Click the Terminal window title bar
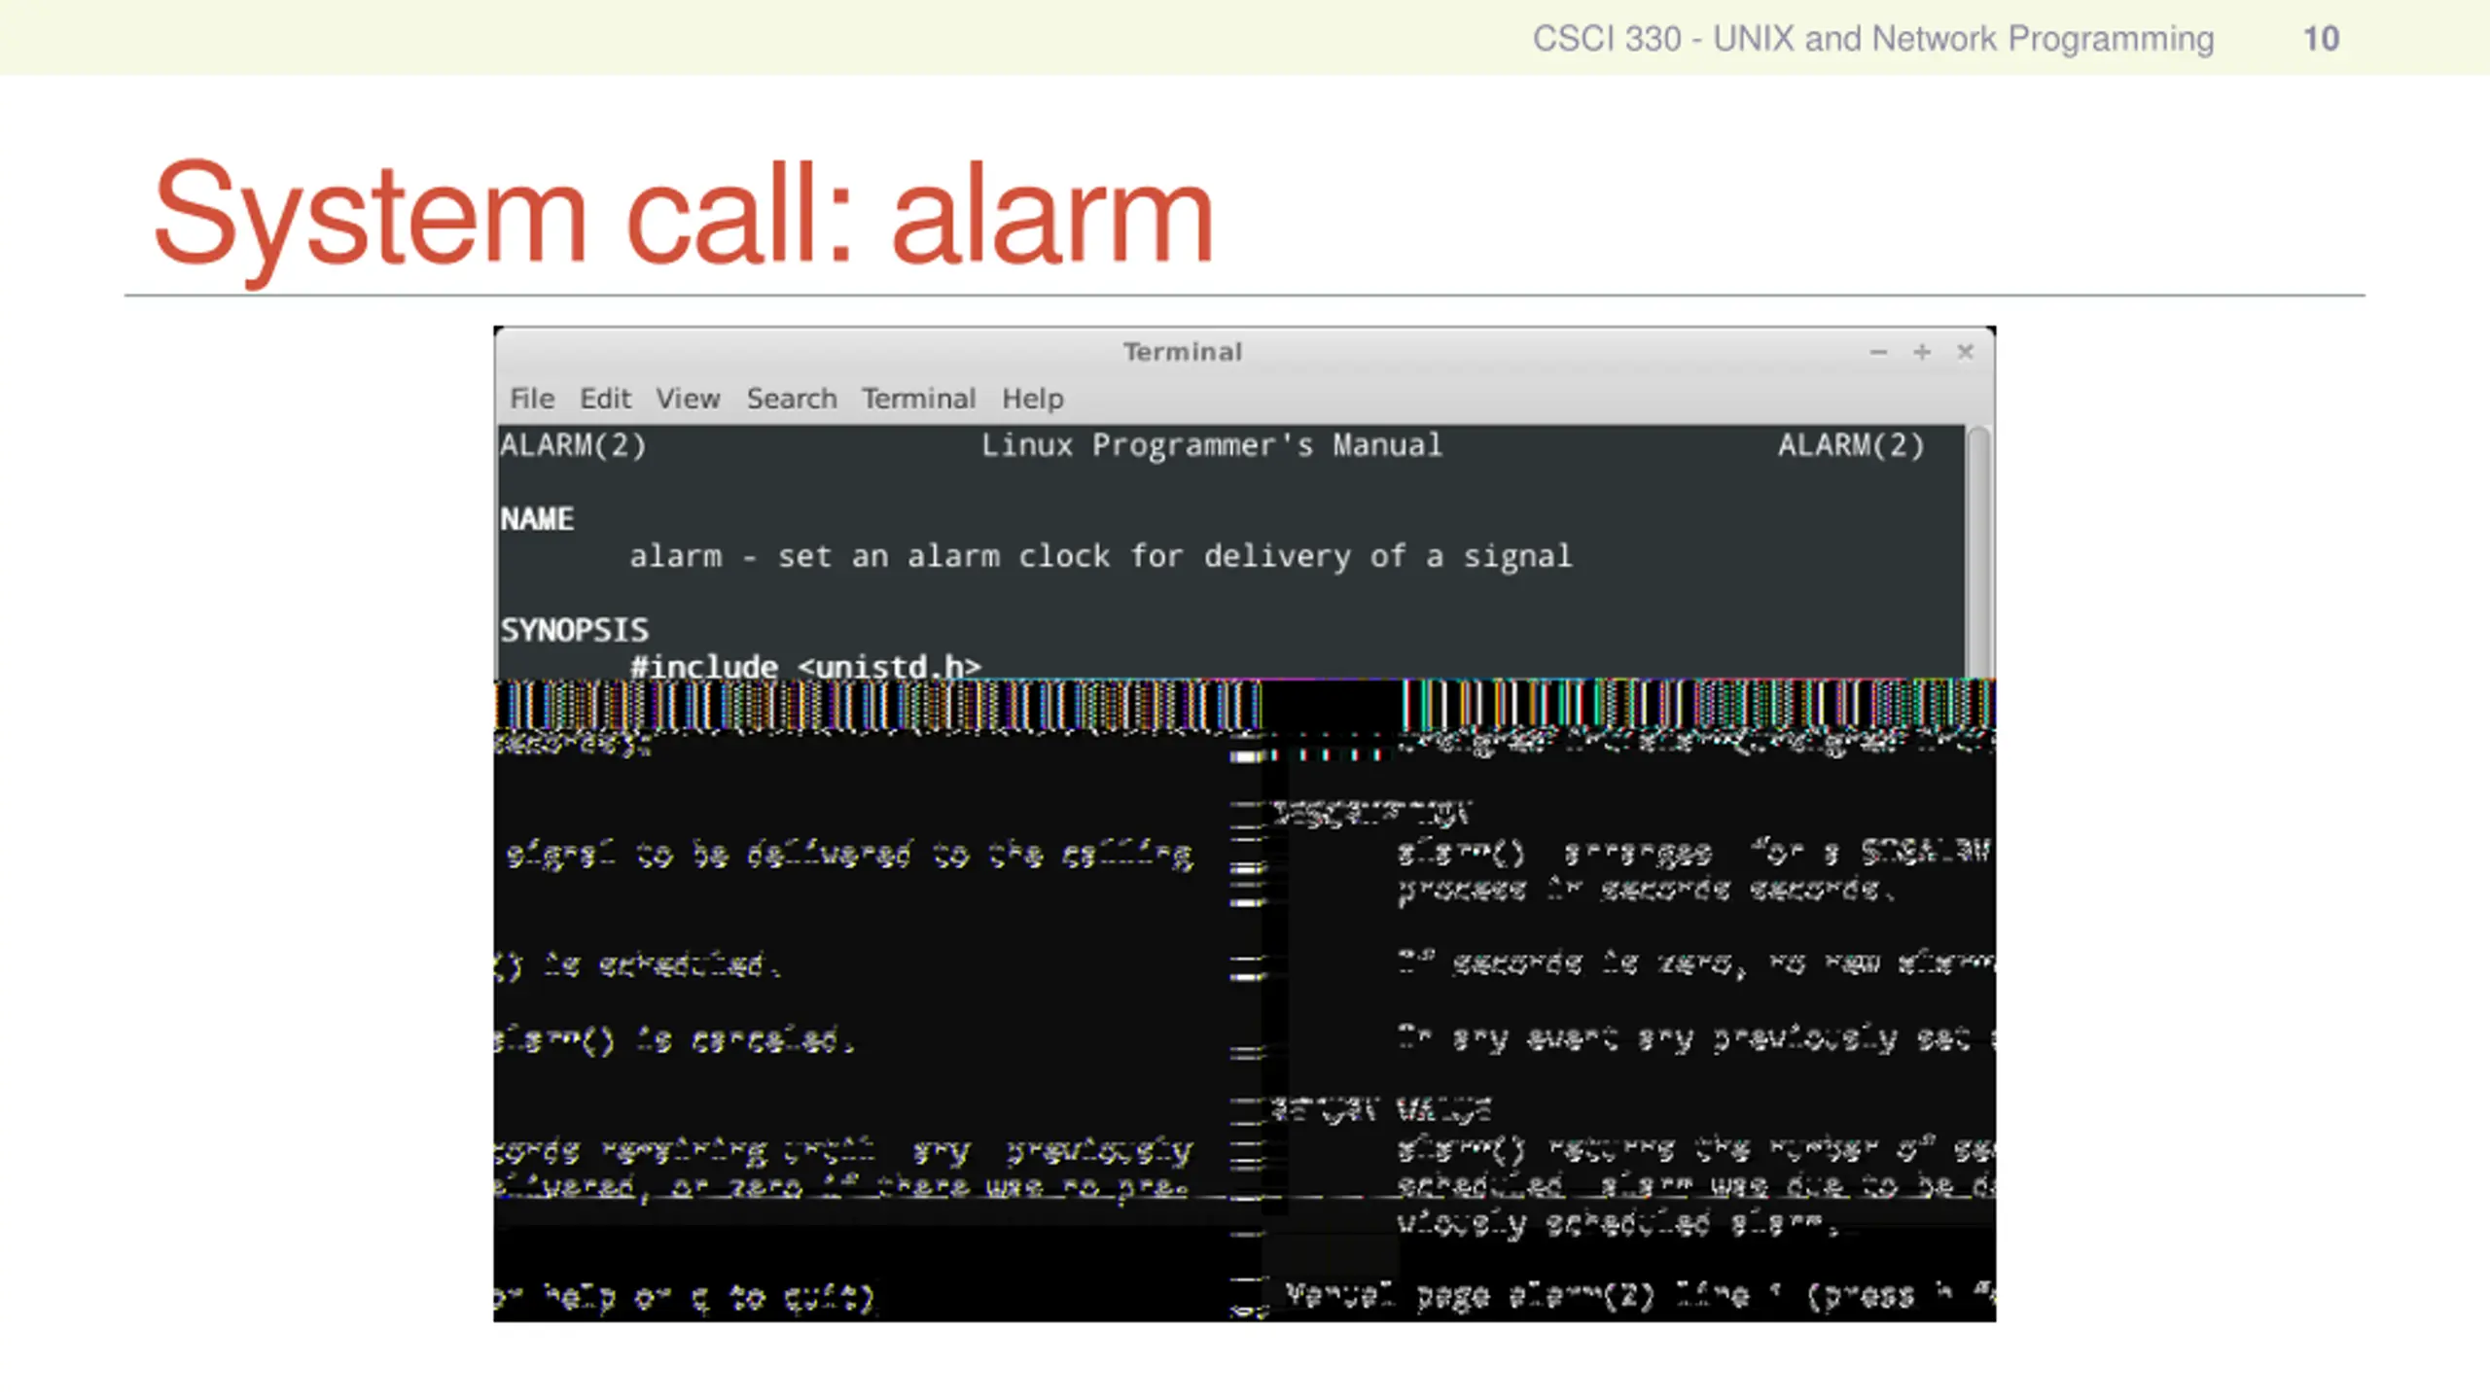Viewport: 2490px width, 1400px height. tap(1183, 352)
